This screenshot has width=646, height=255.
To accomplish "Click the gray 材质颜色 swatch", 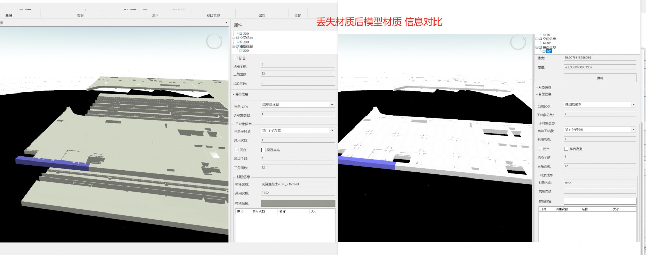I will tap(298, 203).
